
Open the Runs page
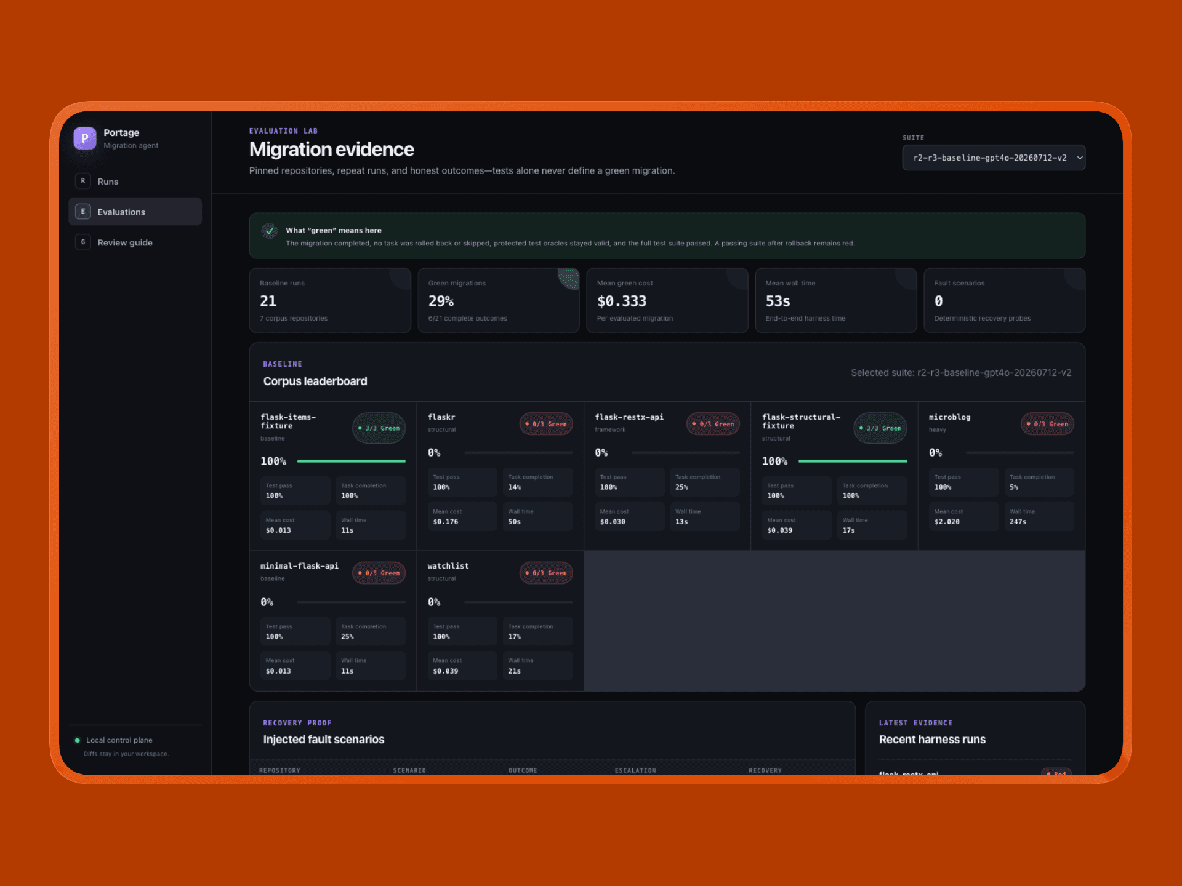pos(135,181)
